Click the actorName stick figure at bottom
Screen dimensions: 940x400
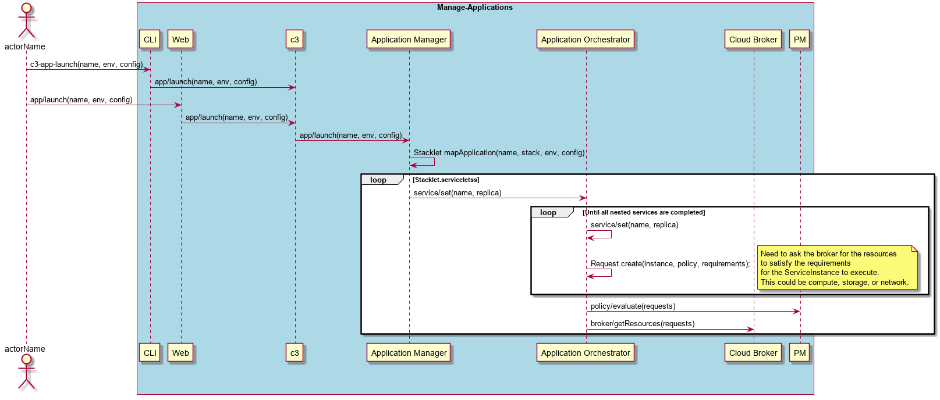pos(26,372)
